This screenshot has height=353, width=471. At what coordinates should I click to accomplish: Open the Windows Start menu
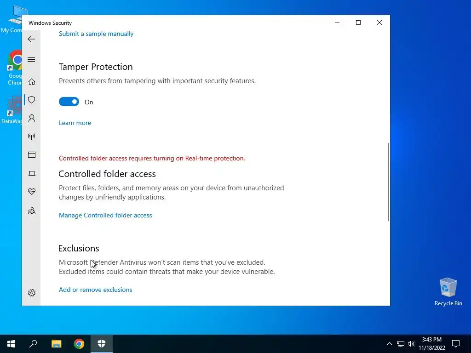click(x=11, y=344)
